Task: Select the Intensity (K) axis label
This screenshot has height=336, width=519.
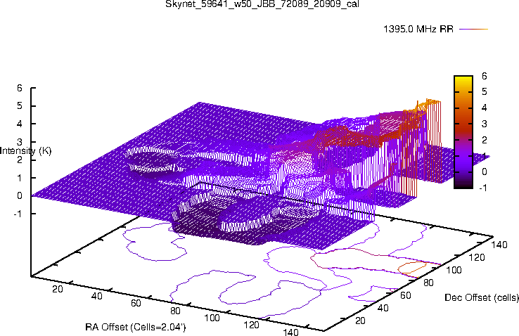Action: pyautogui.click(x=26, y=151)
